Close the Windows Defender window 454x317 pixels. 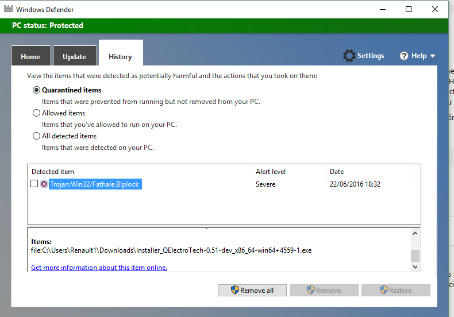click(x=435, y=9)
